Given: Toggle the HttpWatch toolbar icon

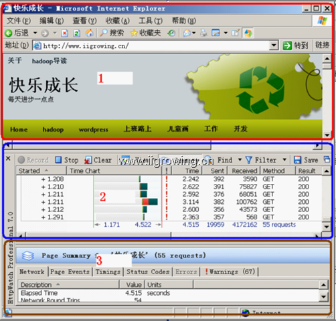Looking at the screenshot, I should coord(248,33).
